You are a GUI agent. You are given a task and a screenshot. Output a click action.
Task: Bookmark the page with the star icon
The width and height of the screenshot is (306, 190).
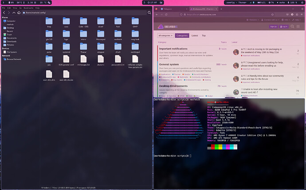pos(272,15)
